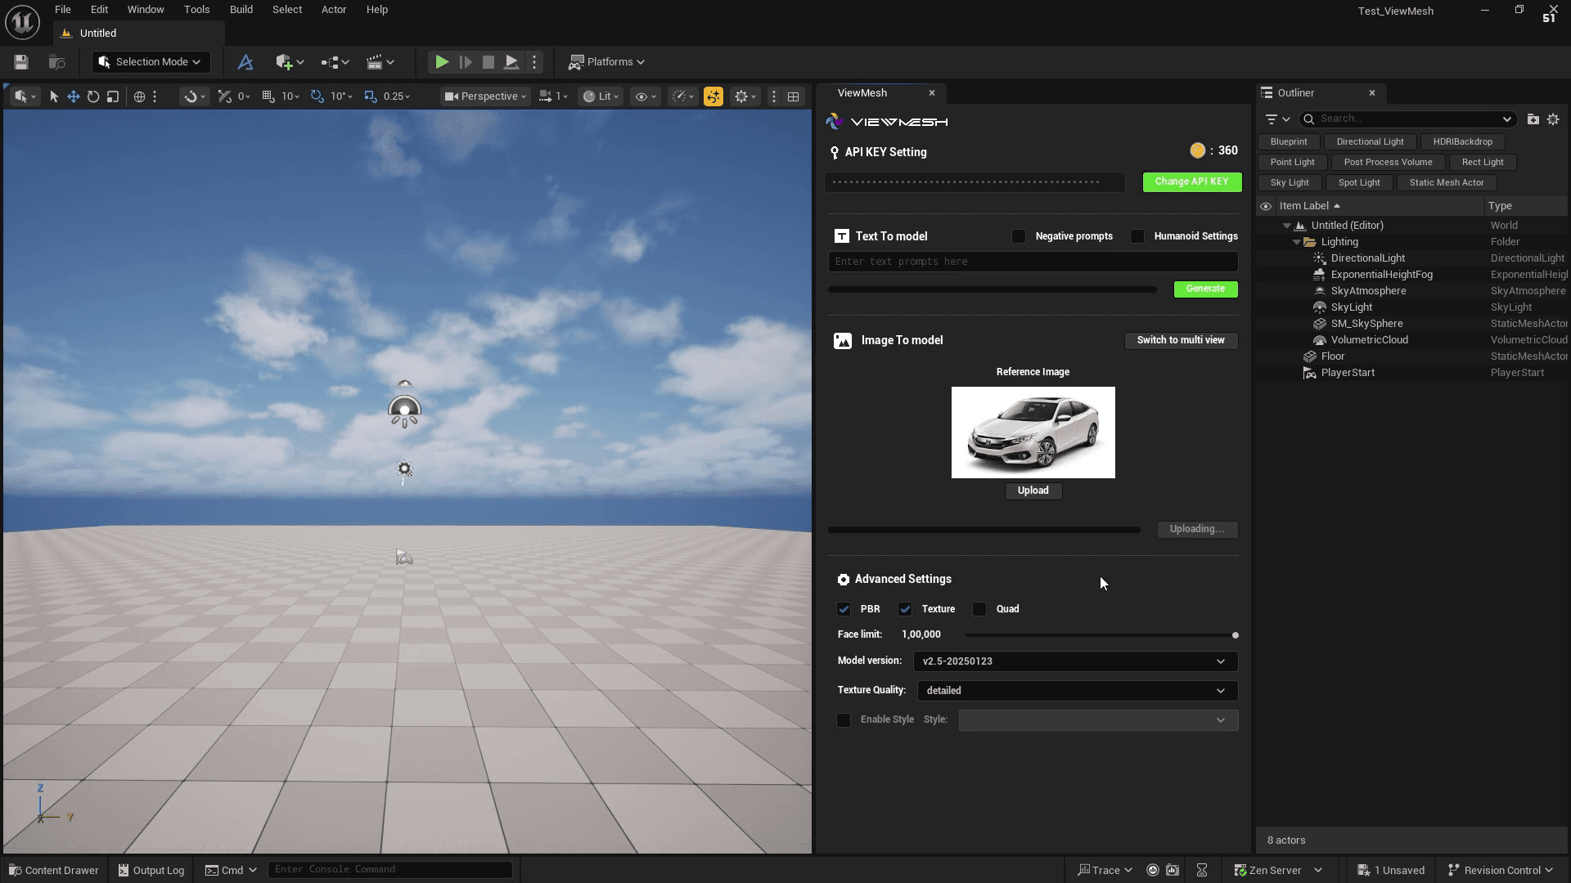Check the Negative prompts checkbox
This screenshot has width=1571, height=883.
(1019, 236)
